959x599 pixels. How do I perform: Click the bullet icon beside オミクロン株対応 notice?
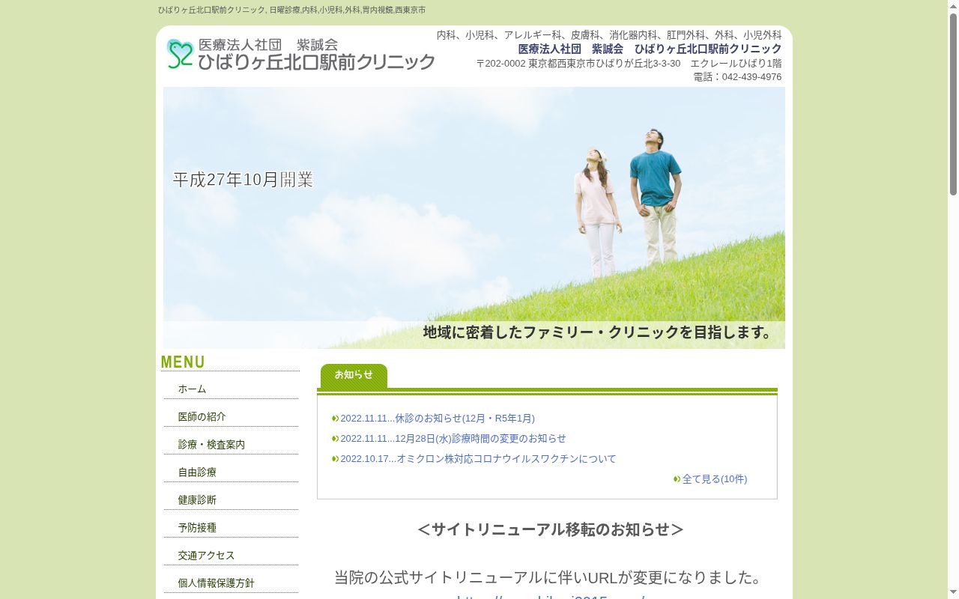tap(335, 459)
